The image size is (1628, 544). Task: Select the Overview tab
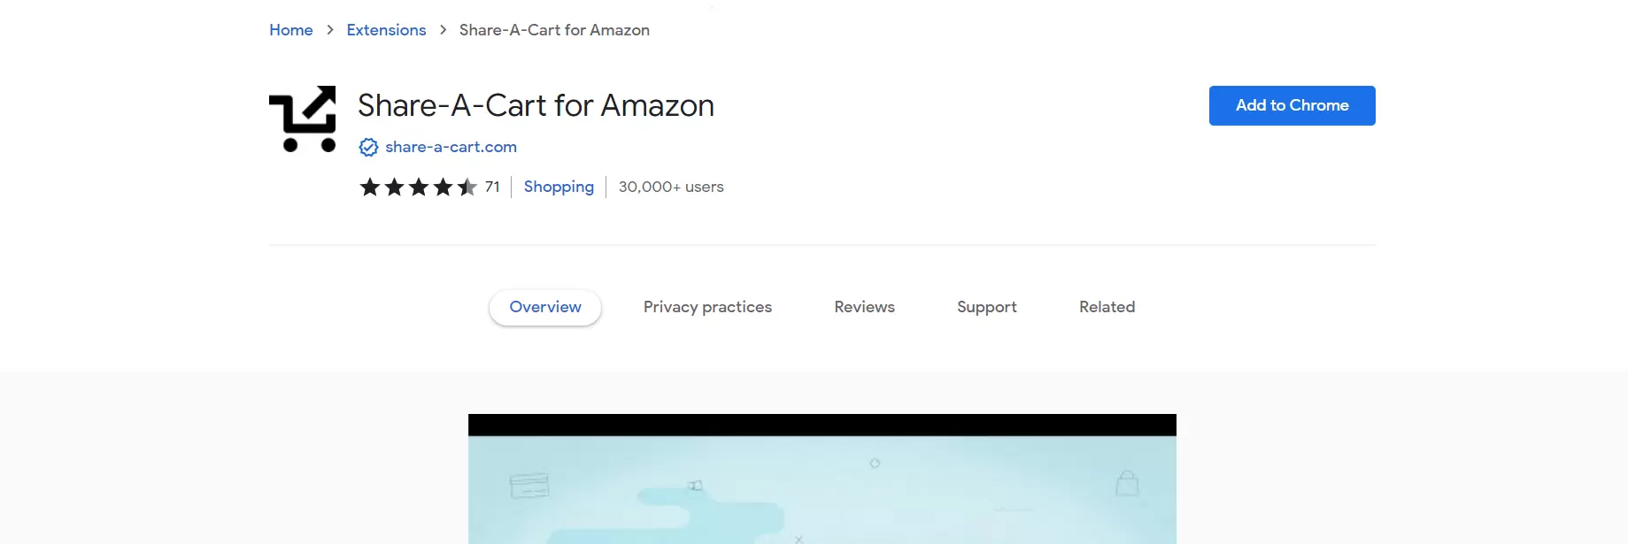pyautogui.click(x=544, y=307)
